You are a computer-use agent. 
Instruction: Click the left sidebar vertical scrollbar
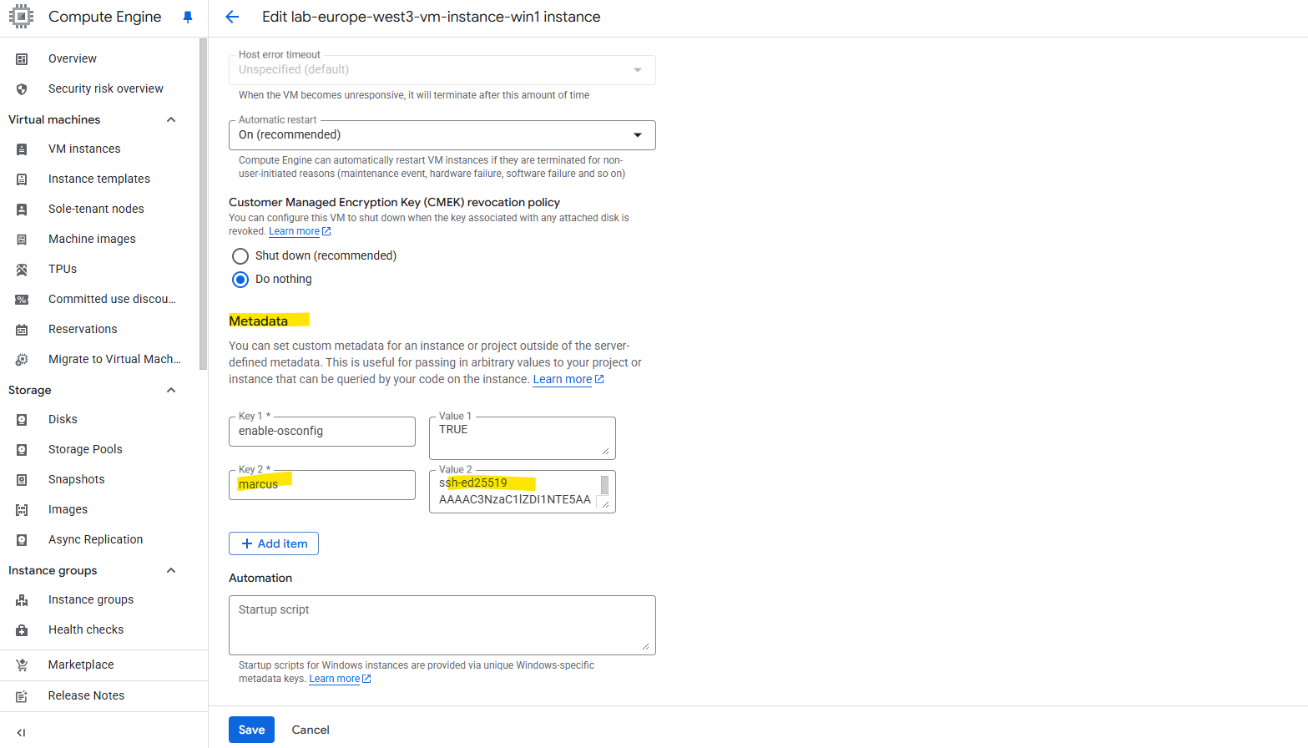(203, 205)
